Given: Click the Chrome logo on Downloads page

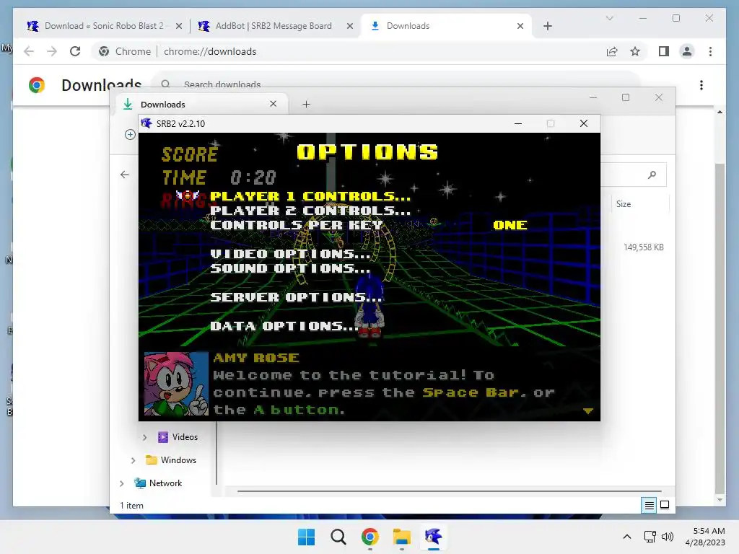Looking at the screenshot, I should coord(37,85).
